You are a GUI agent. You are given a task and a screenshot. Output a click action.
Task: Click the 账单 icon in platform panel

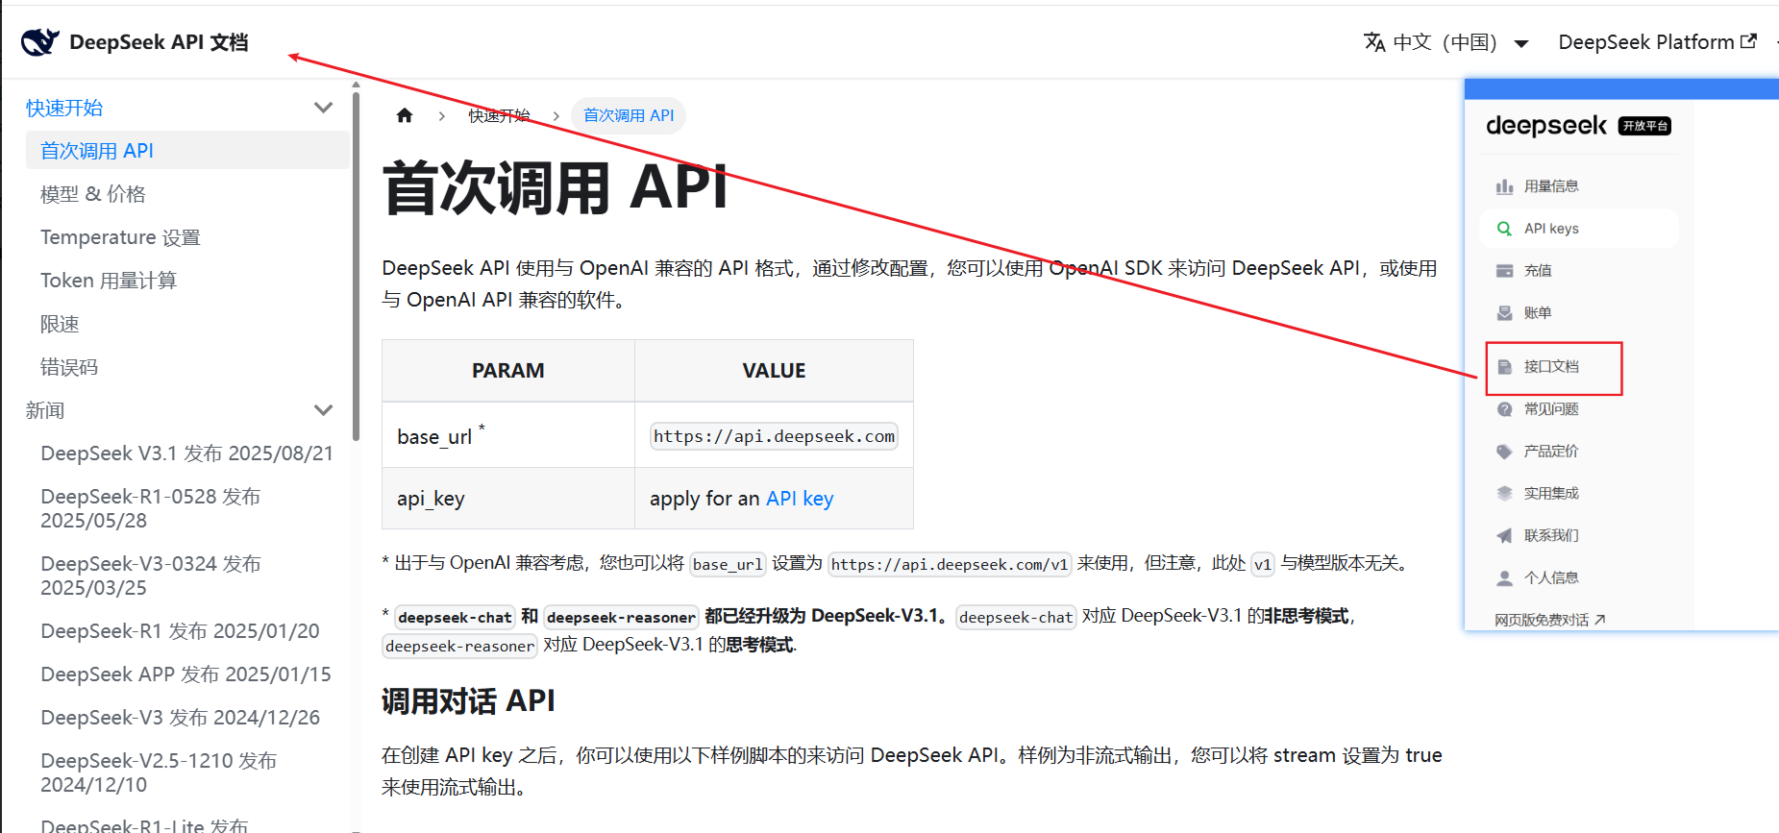1504,313
